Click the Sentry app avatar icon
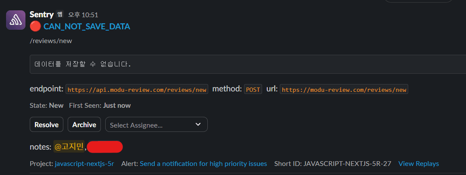466x175 pixels. click(x=16, y=20)
